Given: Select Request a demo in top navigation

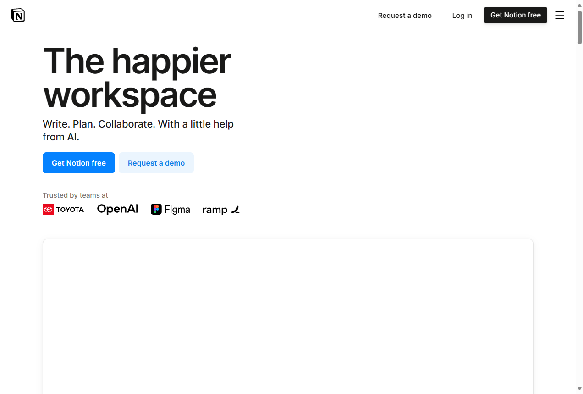Looking at the screenshot, I should coord(405,16).
